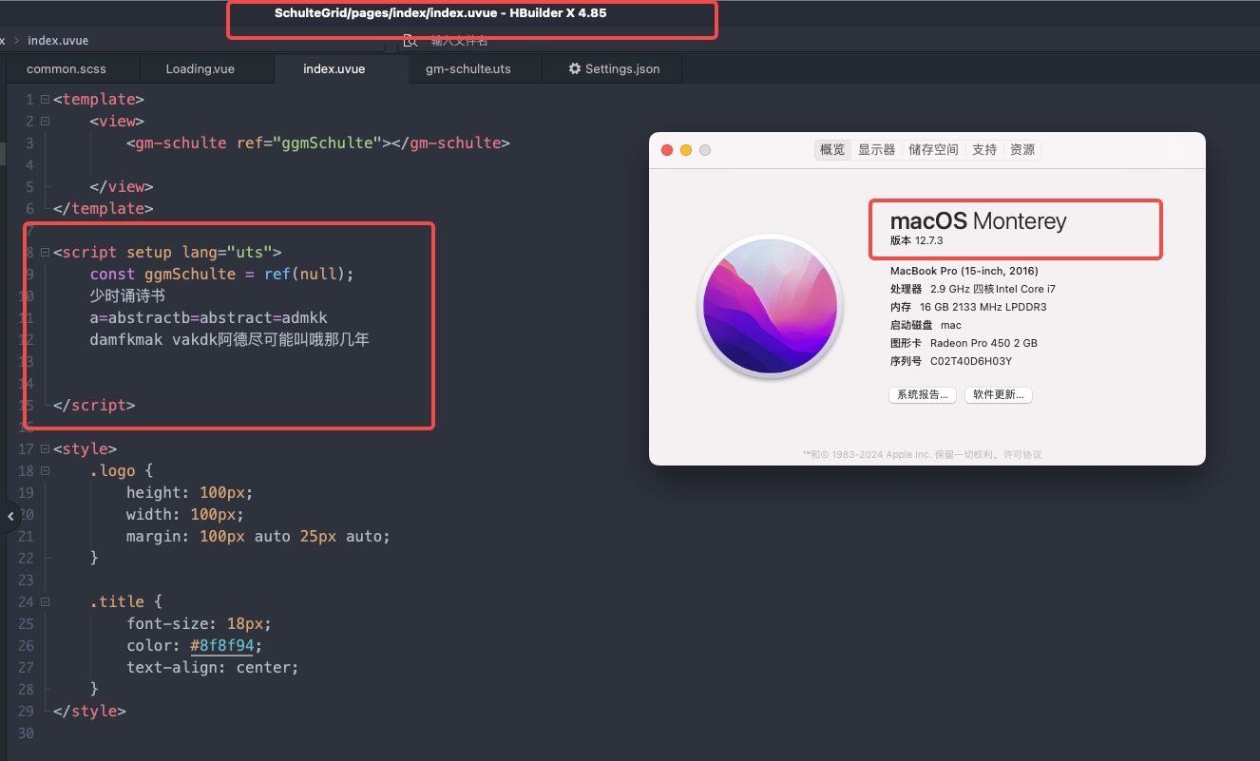Switch to the common.scss tab
Screen dimensions: 1260x761
[x=67, y=69]
